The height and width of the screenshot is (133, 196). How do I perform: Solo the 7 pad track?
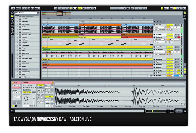pos(175,62)
